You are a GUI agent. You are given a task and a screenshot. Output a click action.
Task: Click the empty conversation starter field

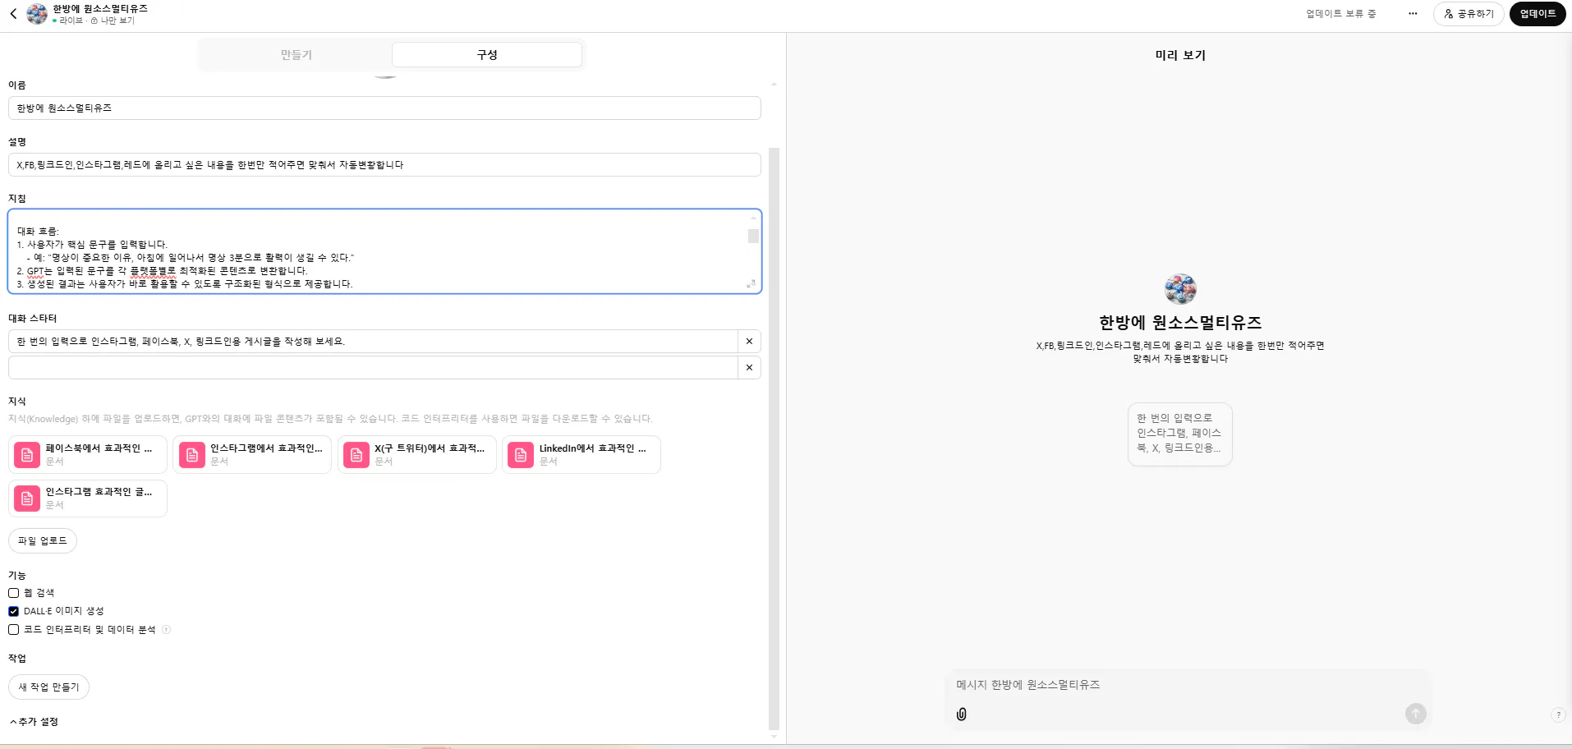pyautogui.click(x=373, y=368)
